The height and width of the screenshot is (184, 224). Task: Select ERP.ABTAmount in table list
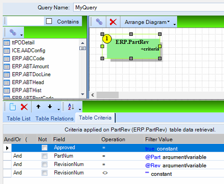tap(31, 66)
